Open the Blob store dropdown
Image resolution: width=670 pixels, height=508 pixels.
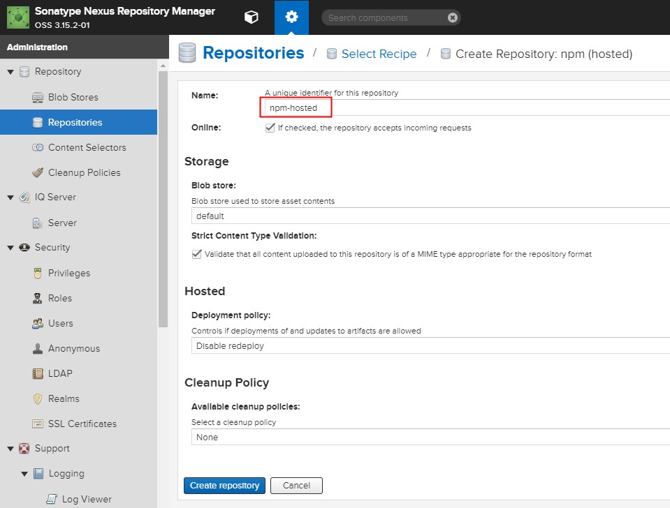pos(430,216)
